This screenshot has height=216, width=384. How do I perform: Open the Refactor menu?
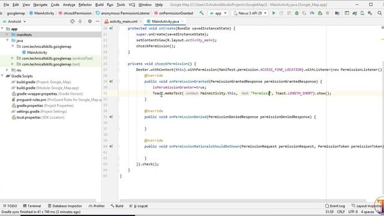[x=85, y=5]
